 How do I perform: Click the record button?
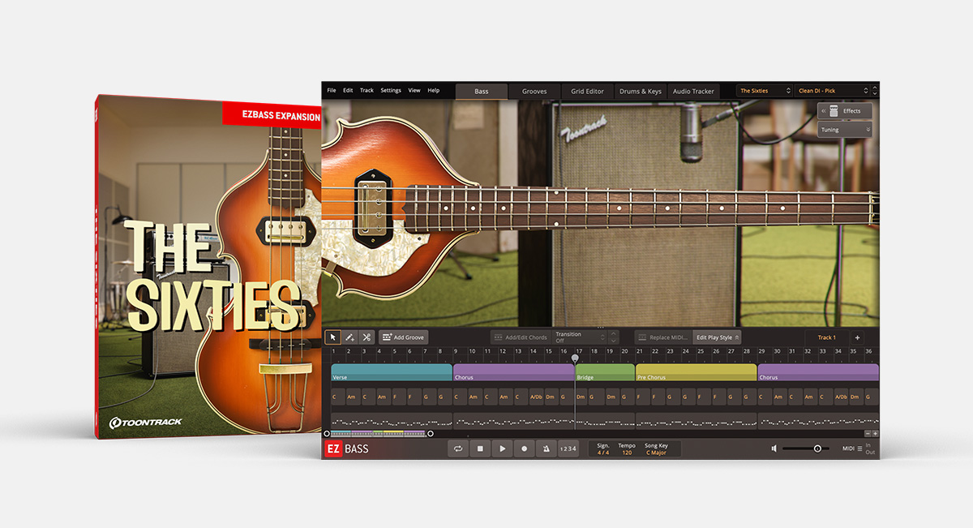pyautogui.click(x=524, y=449)
